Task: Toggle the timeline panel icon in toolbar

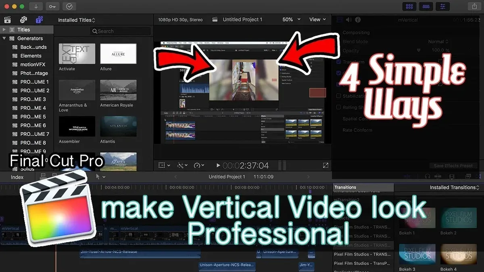Action: coord(426,6)
